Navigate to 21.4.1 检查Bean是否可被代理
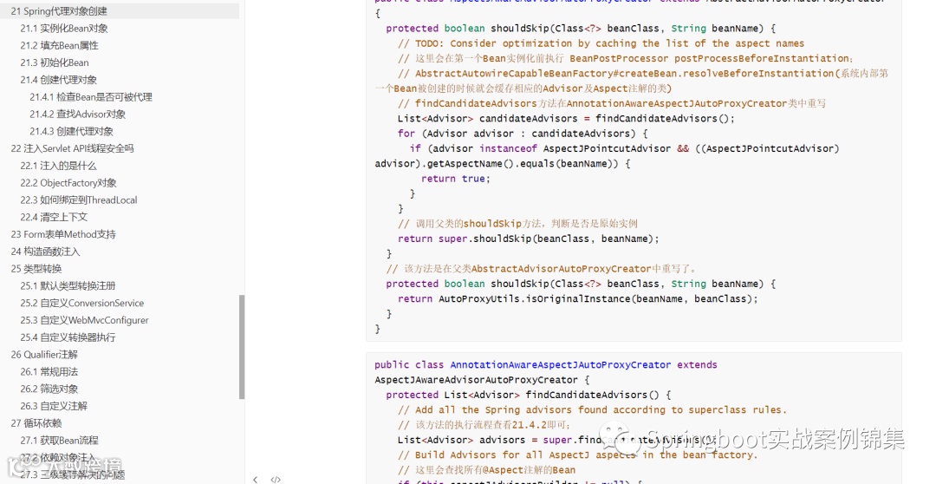 91,97
